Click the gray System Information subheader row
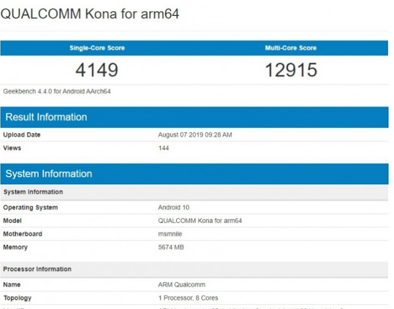The height and width of the screenshot is (309, 394). click(x=195, y=192)
